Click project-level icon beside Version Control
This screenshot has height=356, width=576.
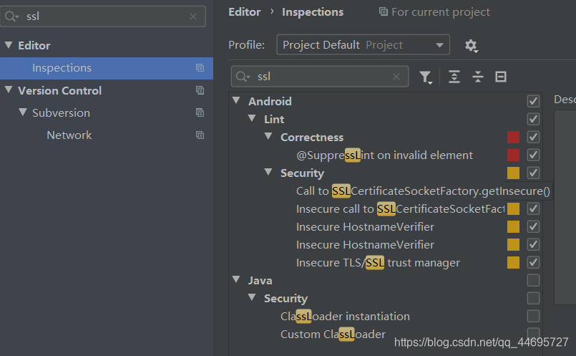coord(200,90)
